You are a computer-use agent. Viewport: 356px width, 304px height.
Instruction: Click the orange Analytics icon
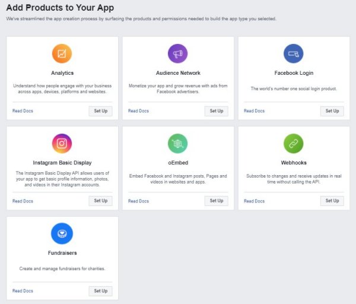[62, 53]
